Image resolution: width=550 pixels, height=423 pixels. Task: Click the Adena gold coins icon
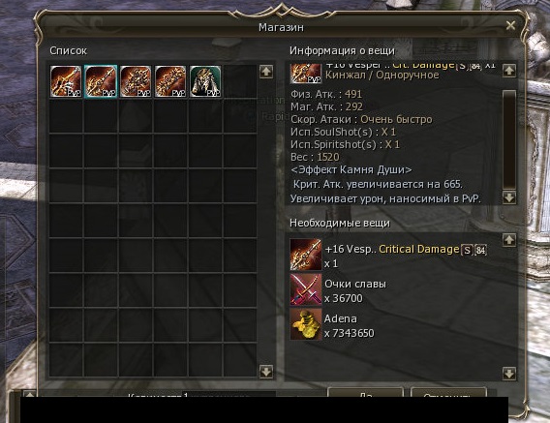point(306,324)
